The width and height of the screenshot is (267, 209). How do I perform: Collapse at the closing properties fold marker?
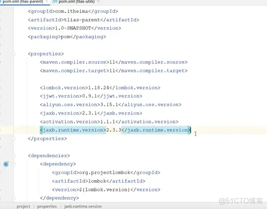14,139
